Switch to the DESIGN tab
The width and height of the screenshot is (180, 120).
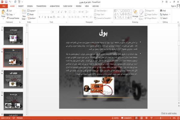click(30, 6)
